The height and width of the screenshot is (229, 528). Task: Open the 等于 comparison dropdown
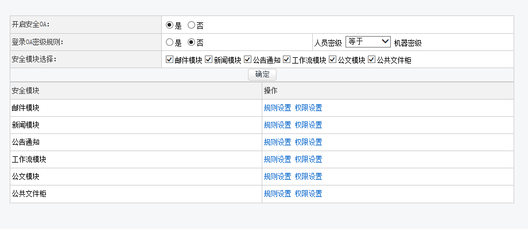pyautogui.click(x=368, y=42)
